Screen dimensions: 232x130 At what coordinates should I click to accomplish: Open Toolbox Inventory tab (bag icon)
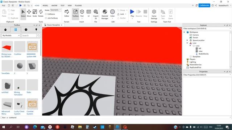[x=5, y=30]
